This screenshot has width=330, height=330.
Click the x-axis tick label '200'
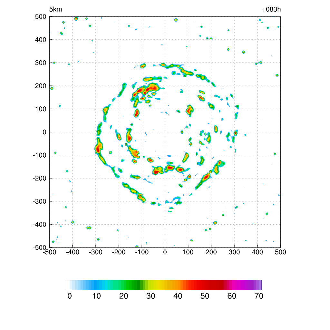pos(211,252)
